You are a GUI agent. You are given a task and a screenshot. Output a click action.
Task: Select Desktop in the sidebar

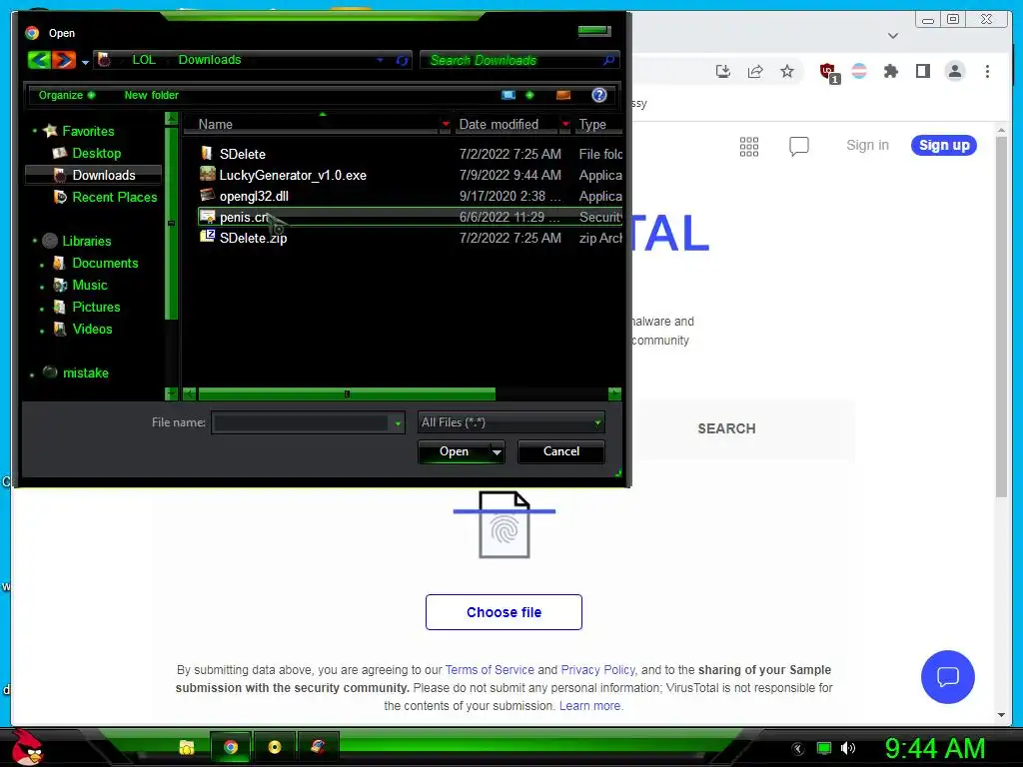97,153
